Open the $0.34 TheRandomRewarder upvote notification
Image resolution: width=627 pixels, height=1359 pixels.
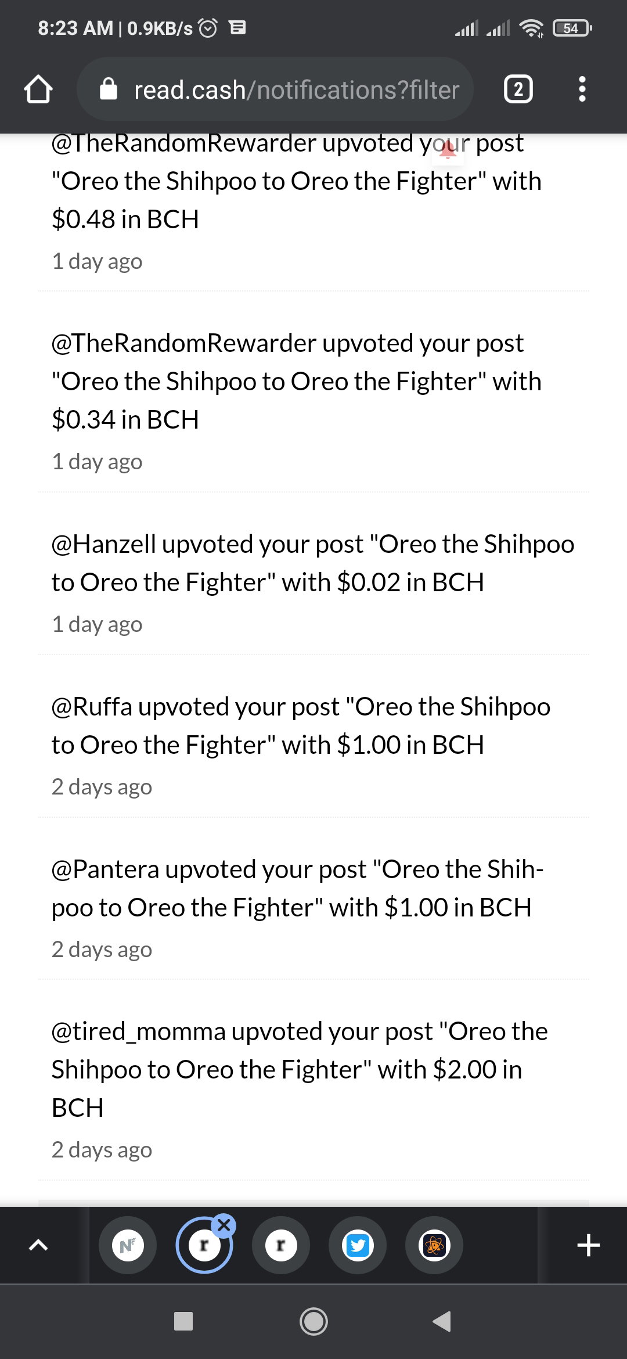[x=313, y=401]
